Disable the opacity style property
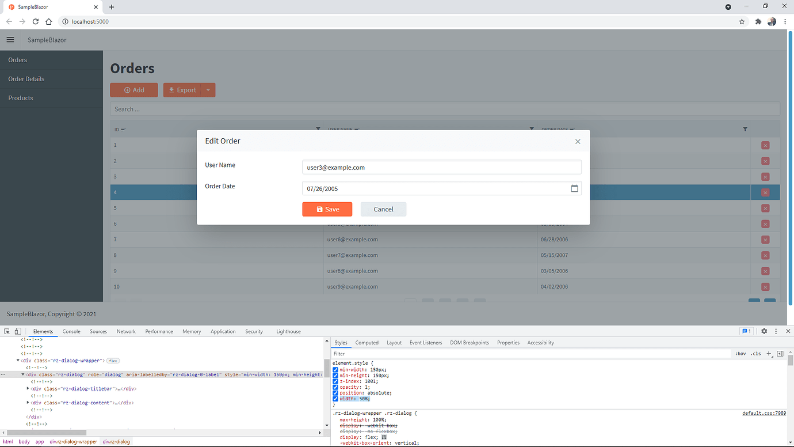This screenshot has width=794, height=447. coord(335,387)
